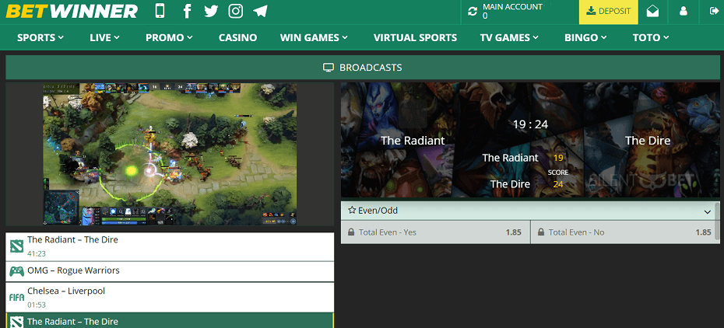Click the Dota 2 live stream video
The image size is (724, 328).
[170, 155]
